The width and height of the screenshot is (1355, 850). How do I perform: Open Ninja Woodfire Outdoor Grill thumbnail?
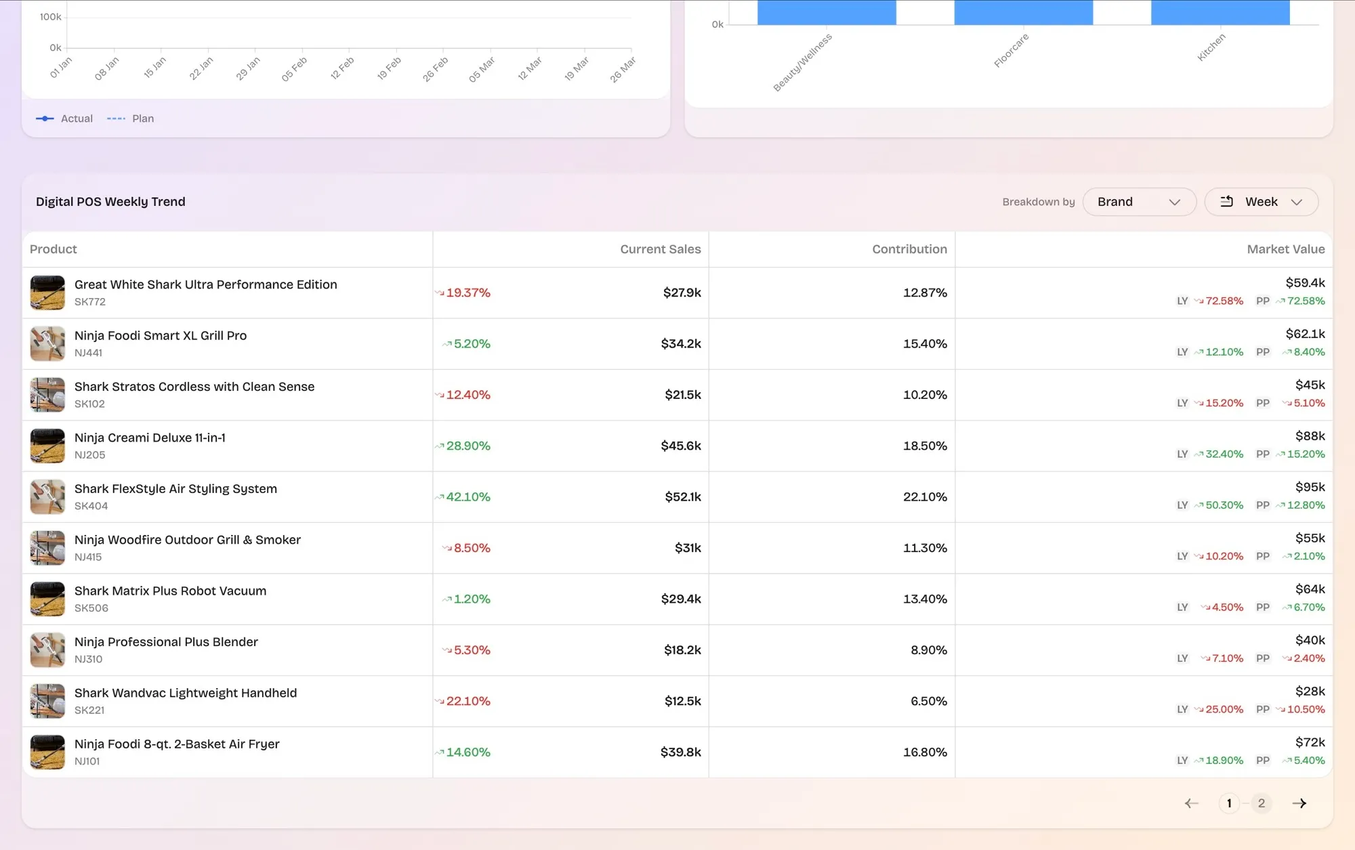pyautogui.click(x=47, y=548)
